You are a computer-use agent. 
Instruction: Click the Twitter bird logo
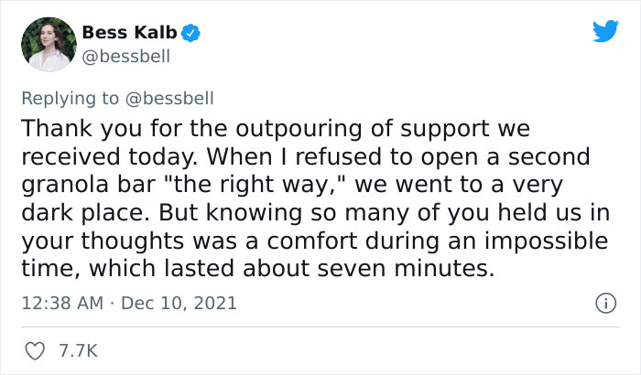(x=605, y=30)
